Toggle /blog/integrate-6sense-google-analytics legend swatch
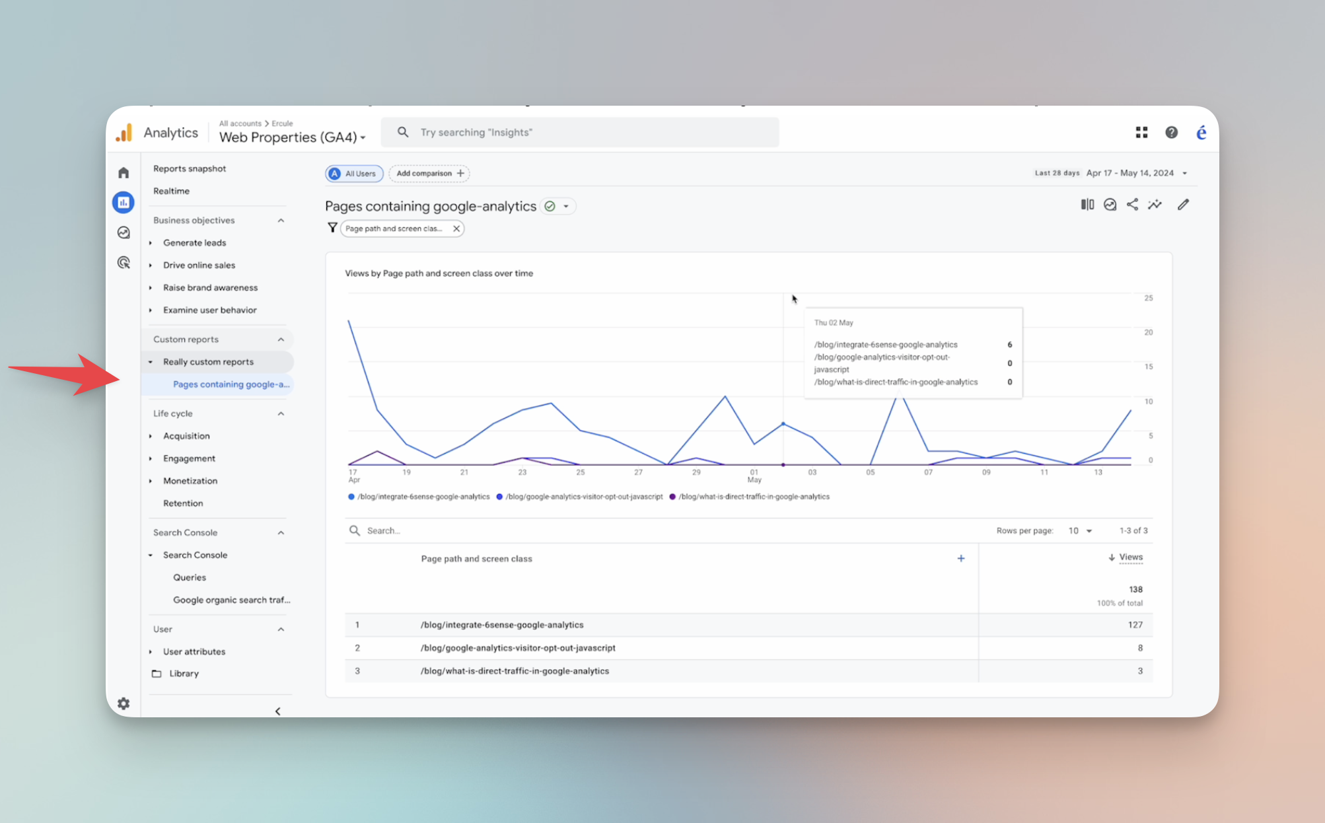 point(351,497)
